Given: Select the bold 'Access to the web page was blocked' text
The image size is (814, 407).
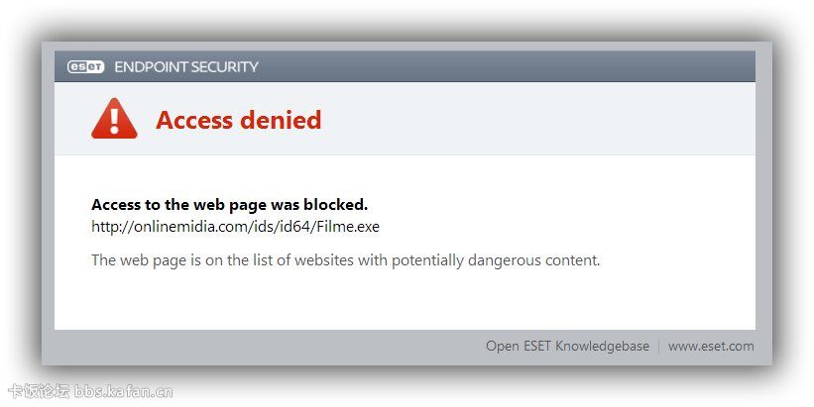Looking at the screenshot, I should [x=229, y=205].
